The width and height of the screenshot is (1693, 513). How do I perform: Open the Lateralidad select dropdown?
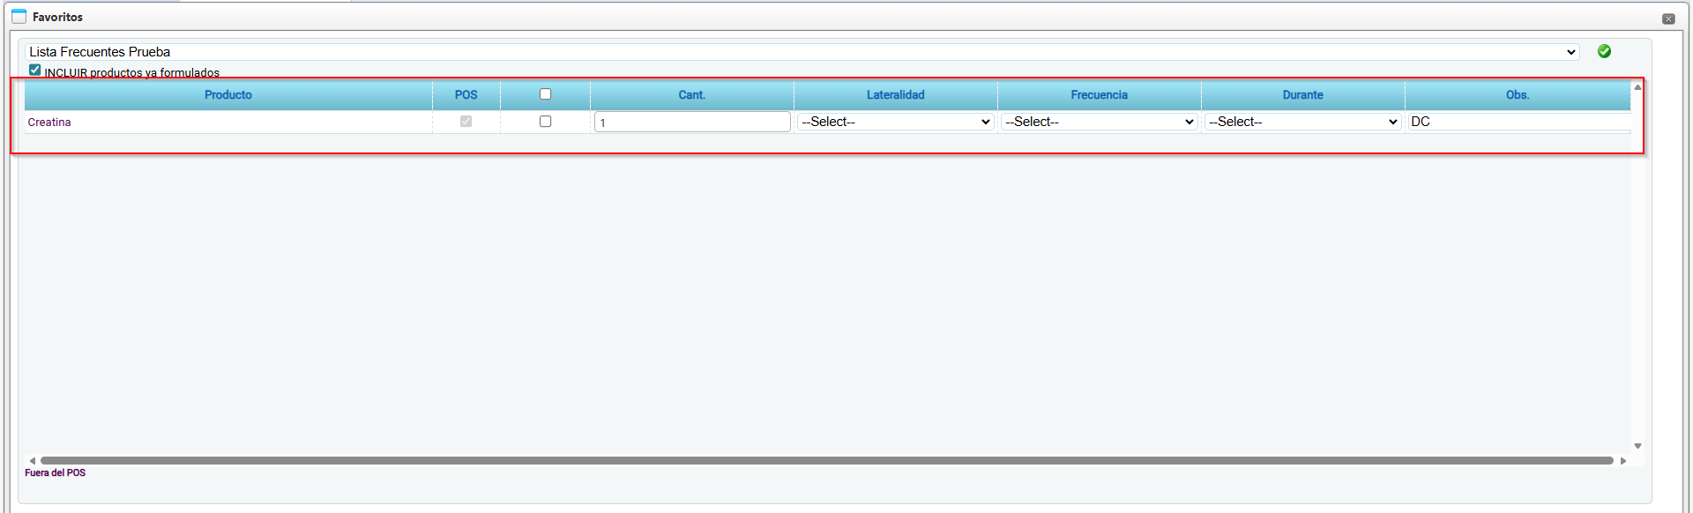point(895,122)
